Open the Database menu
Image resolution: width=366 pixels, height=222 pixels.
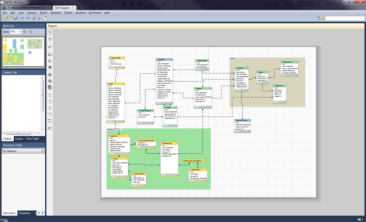[x=55, y=13]
